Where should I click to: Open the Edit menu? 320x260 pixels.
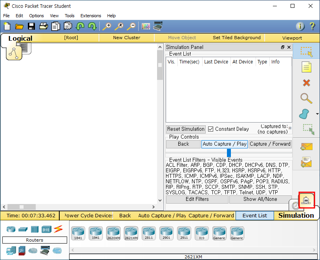coord(19,16)
